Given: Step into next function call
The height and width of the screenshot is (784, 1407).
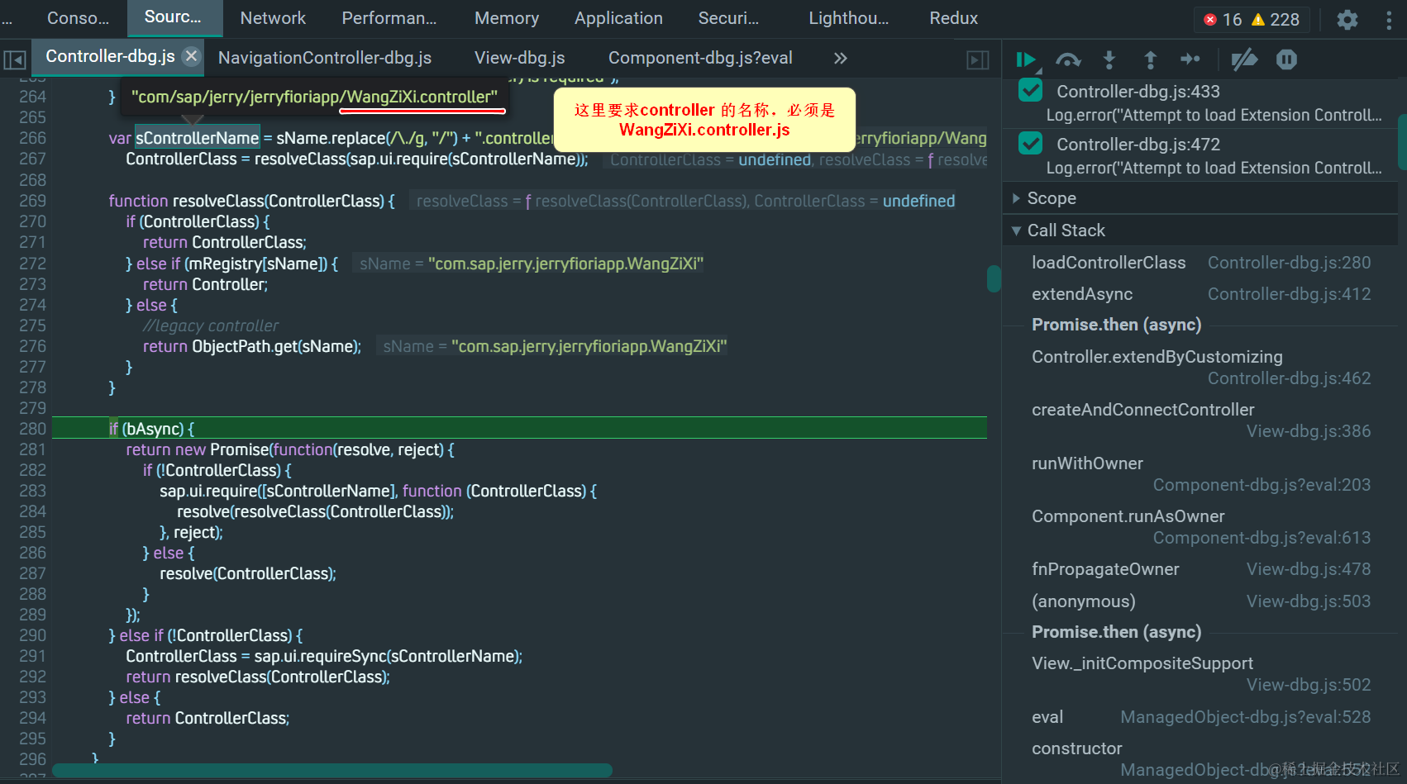Looking at the screenshot, I should point(1109,59).
